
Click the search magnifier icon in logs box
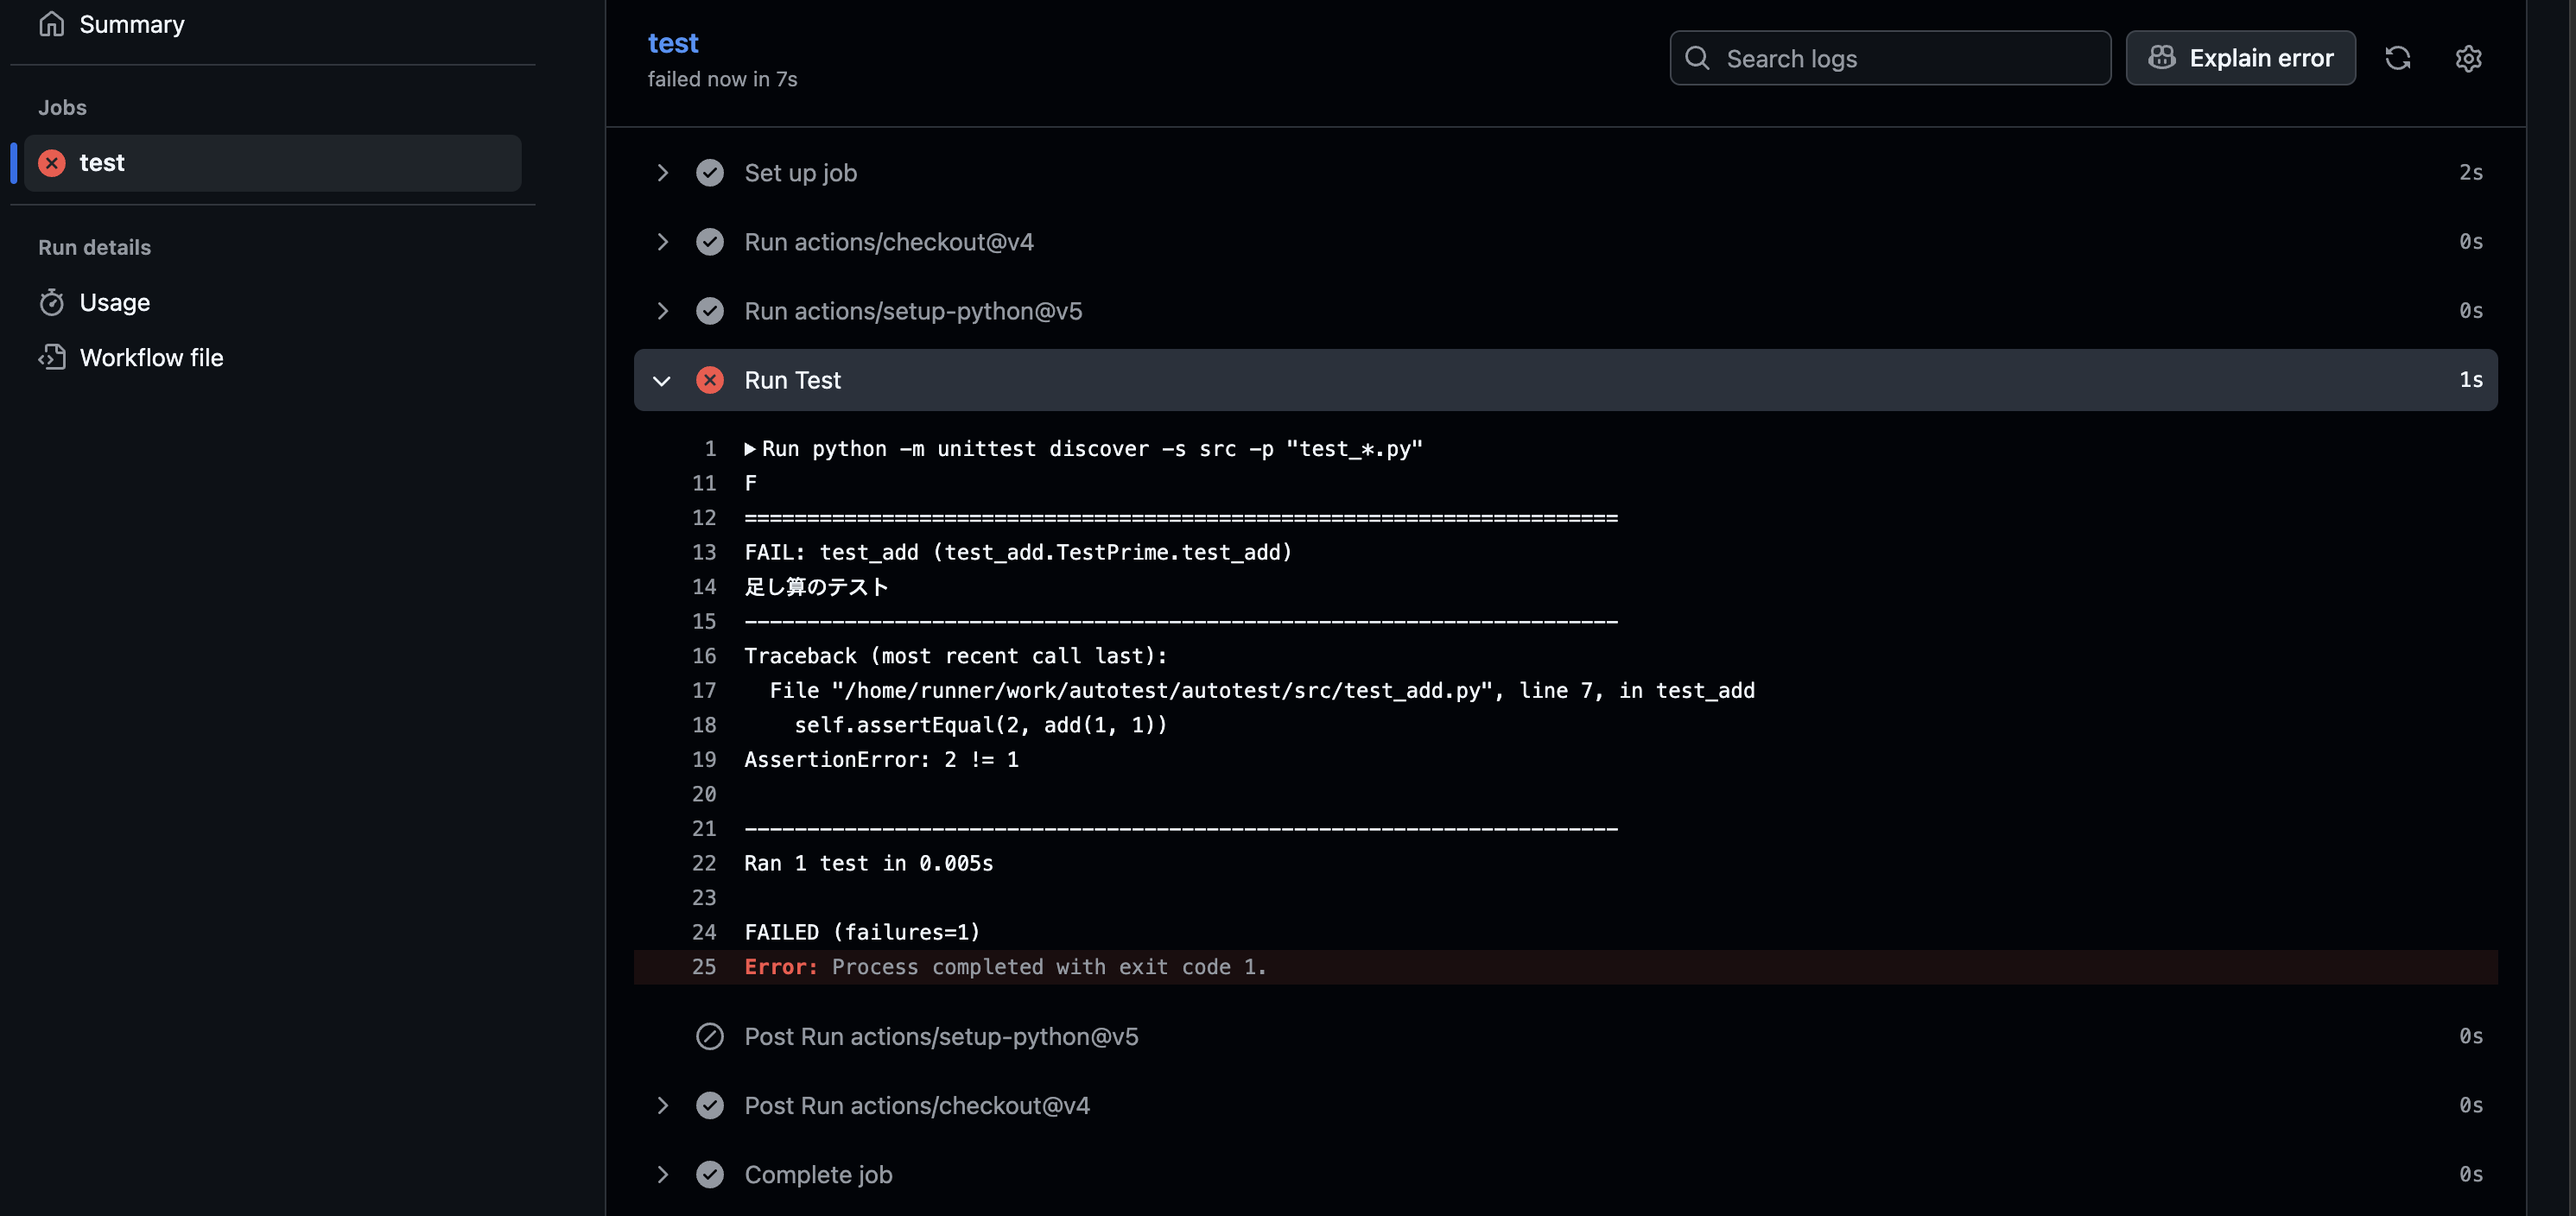1697,58
